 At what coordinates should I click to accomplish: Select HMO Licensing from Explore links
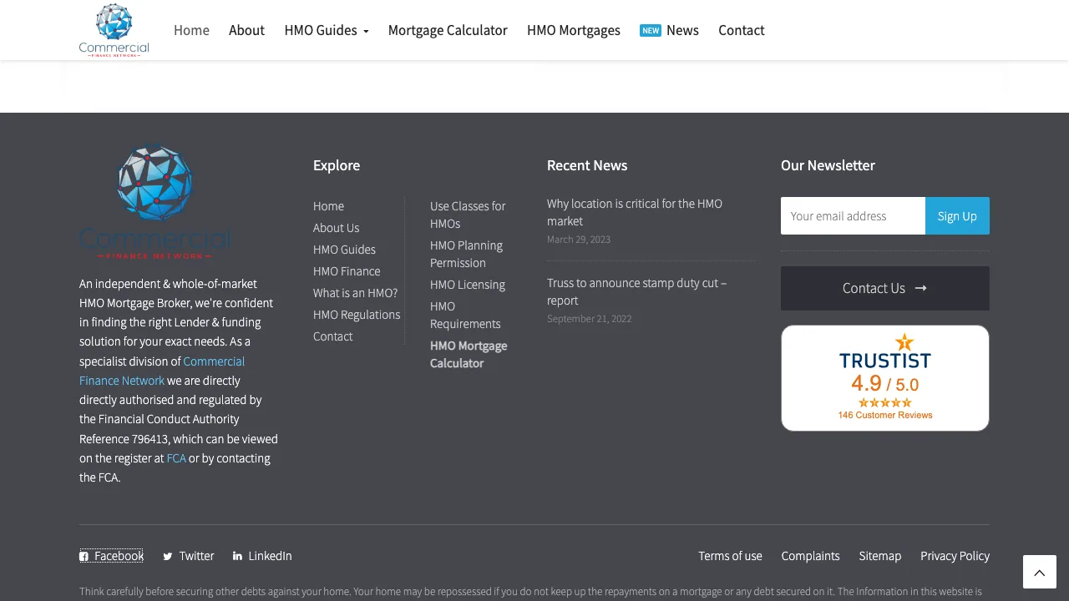[x=468, y=285]
